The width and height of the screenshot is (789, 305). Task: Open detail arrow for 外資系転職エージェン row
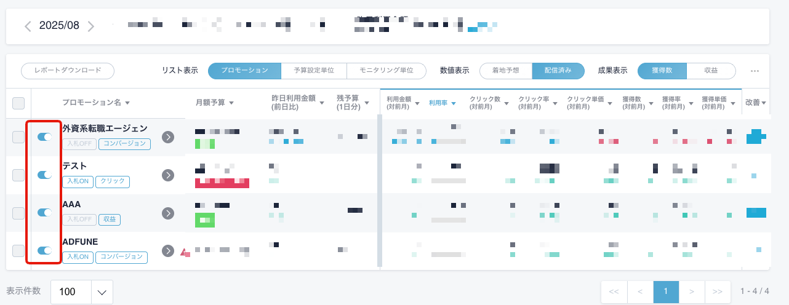pos(168,137)
